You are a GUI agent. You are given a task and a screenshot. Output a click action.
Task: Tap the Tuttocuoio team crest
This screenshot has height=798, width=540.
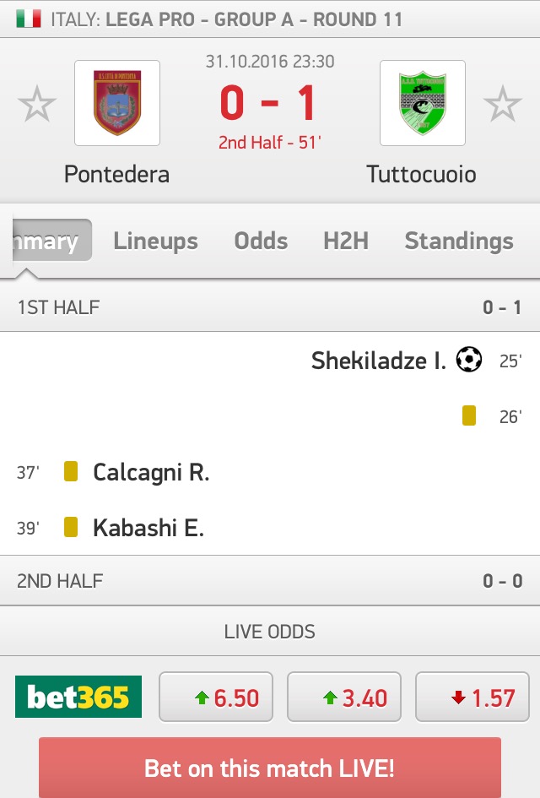(422, 103)
